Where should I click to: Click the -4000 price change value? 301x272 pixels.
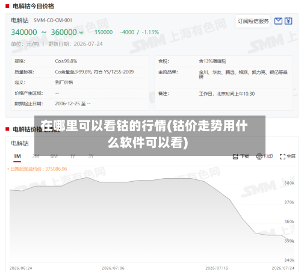pos(127,32)
